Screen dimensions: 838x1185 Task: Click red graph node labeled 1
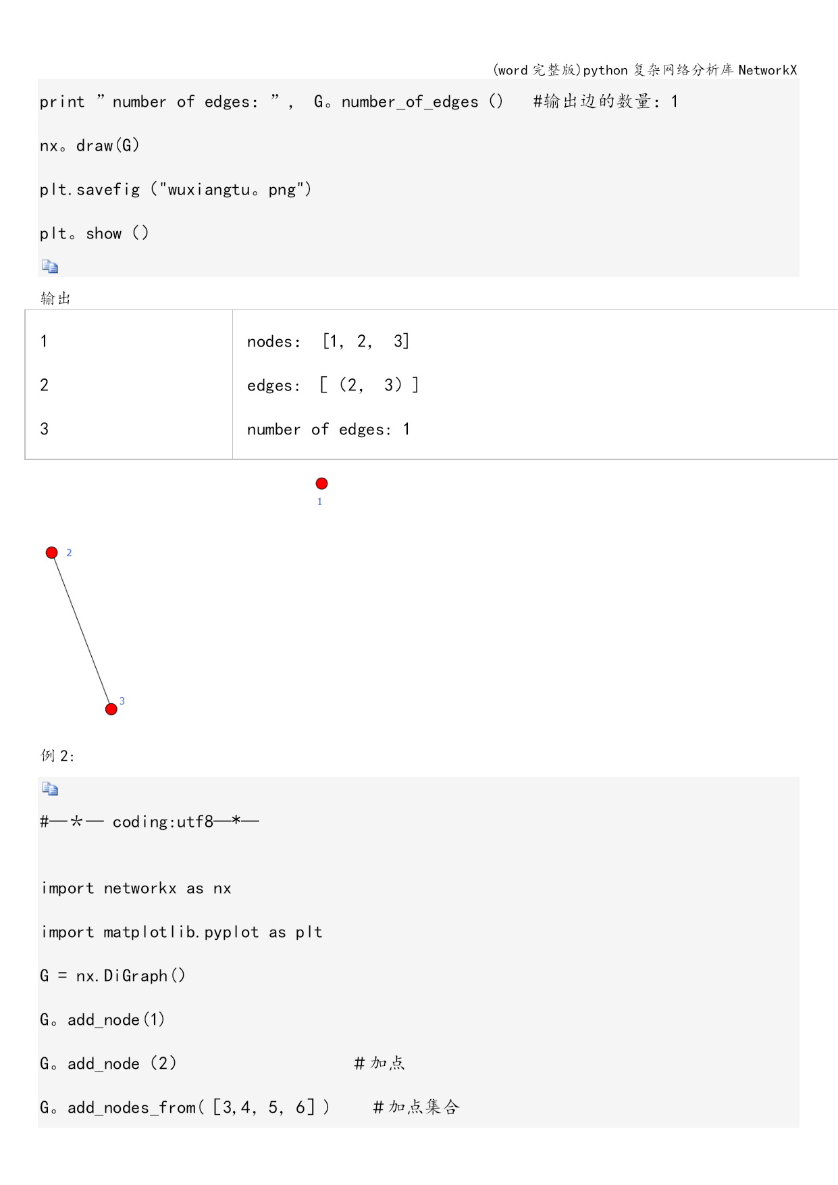322,484
